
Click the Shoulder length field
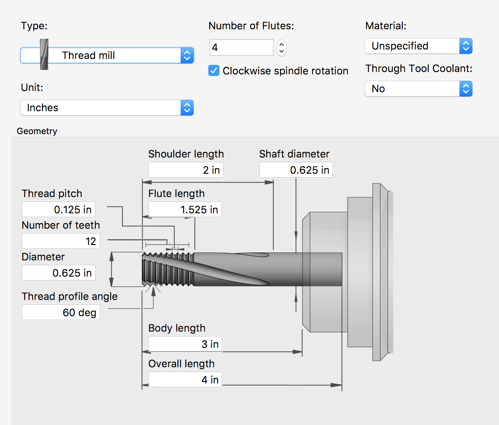tap(186, 170)
